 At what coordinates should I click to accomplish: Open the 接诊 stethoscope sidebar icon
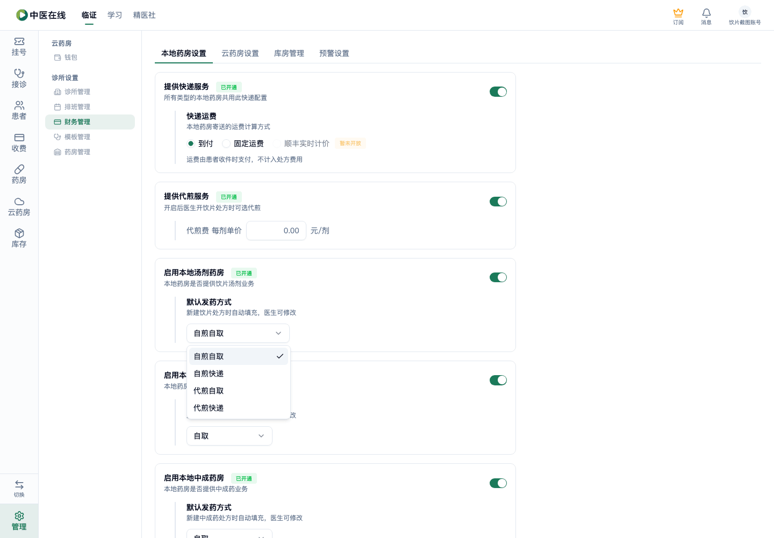tap(19, 73)
